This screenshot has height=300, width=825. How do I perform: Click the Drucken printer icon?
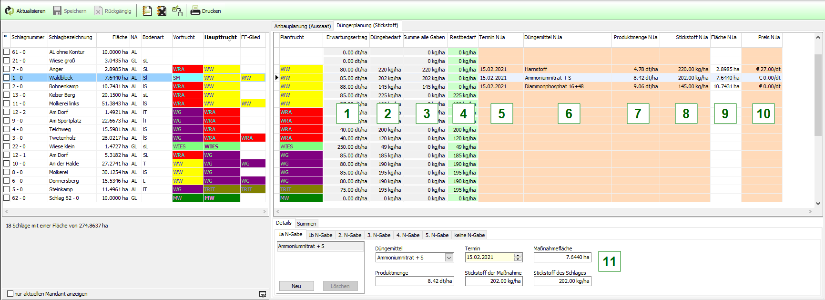tap(195, 11)
